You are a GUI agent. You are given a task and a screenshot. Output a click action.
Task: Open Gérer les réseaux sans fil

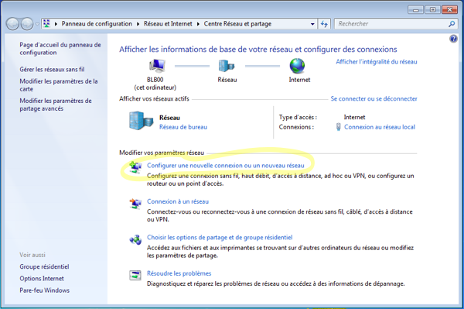52,70
